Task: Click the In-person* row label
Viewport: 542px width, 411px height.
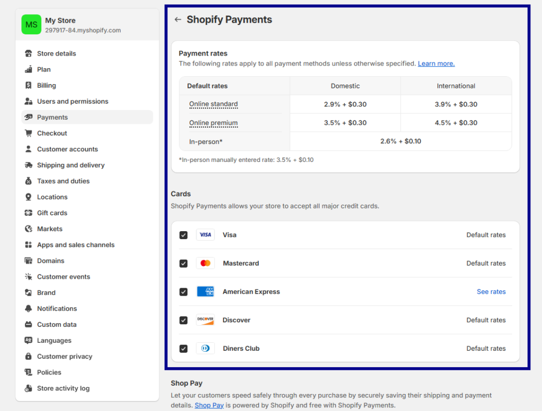Action: tap(206, 142)
